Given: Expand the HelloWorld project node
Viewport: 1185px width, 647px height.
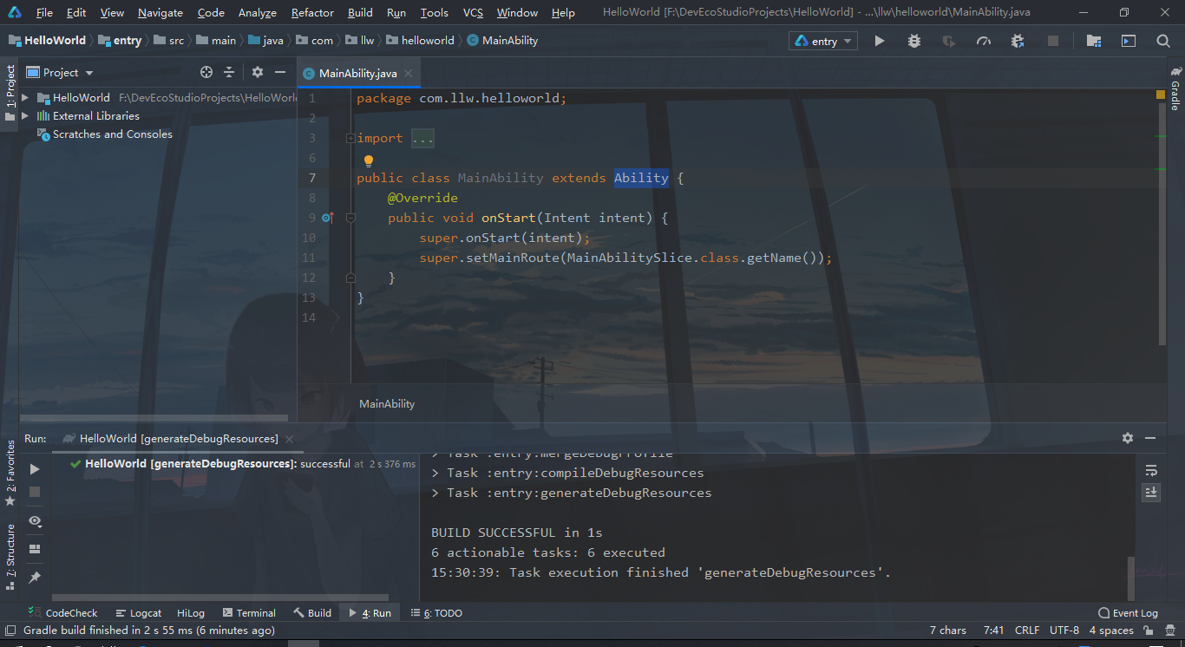Looking at the screenshot, I should (25, 98).
